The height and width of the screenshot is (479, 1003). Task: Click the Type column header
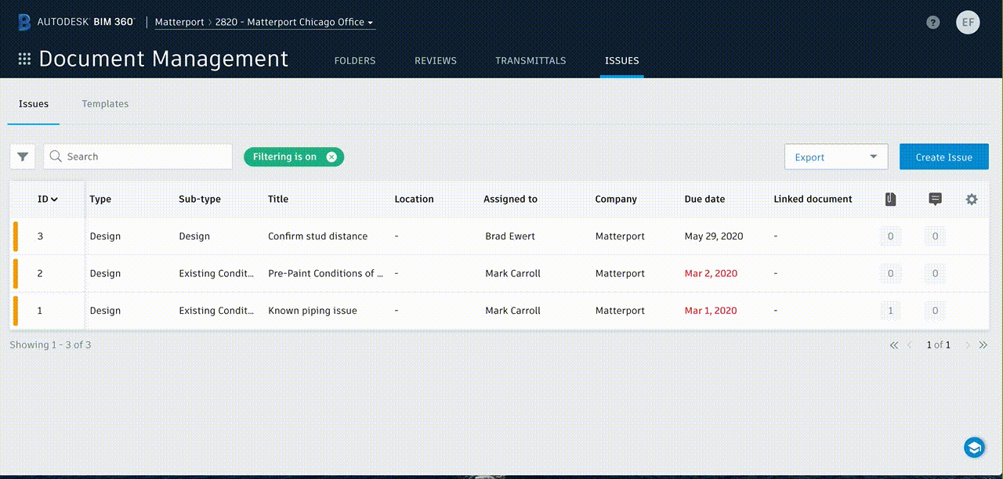click(100, 200)
